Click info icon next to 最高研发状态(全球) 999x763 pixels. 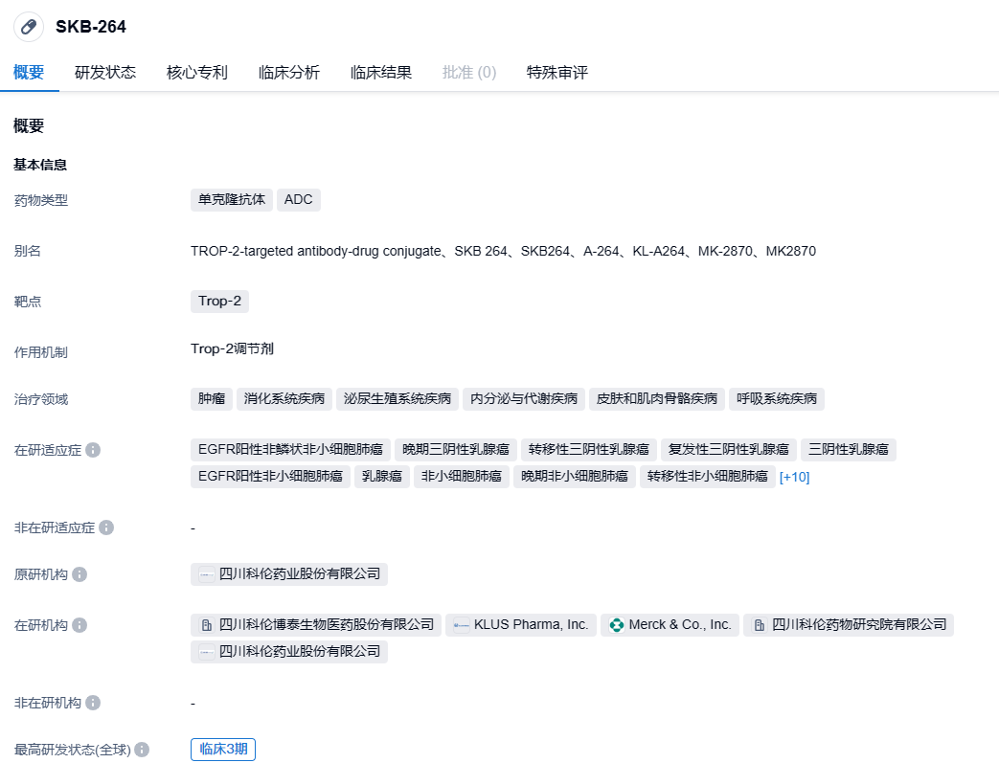pyautogui.click(x=142, y=750)
